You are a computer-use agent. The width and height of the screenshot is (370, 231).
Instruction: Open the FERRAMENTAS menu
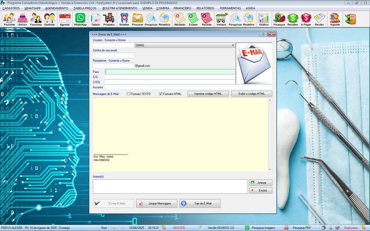(230, 8)
